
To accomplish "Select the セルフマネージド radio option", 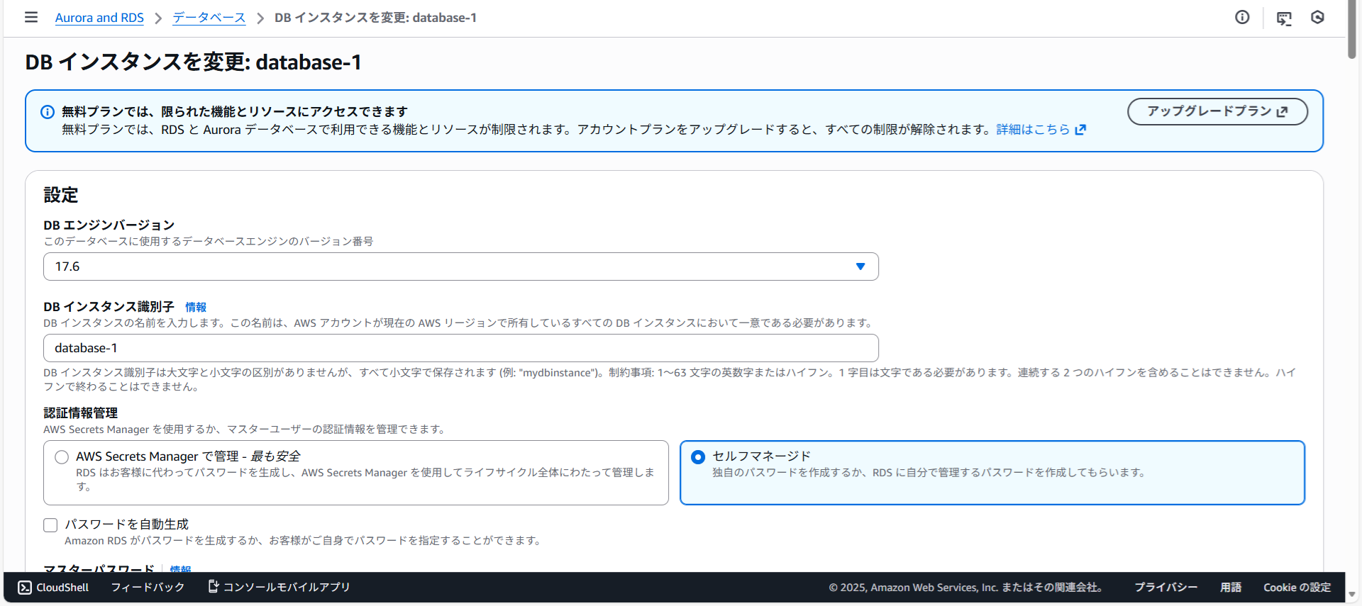I will (698, 457).
